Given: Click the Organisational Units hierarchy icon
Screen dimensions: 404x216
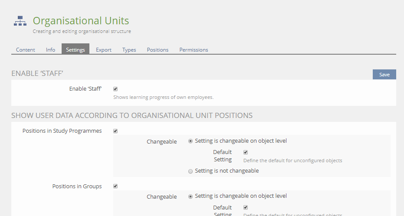Looking at the screenshot, I should point(20,21).
